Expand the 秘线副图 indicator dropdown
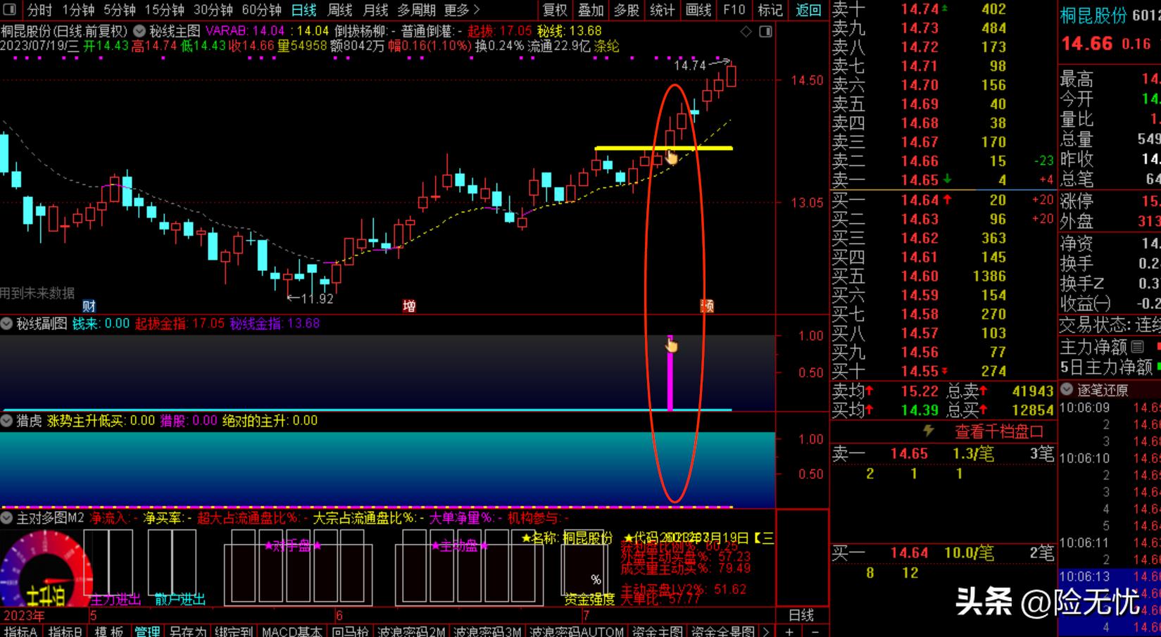The width and height of the screenshot is (1161, 637). [x=7, y=324]
